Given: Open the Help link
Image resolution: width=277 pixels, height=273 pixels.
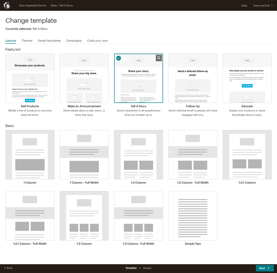Looking at the screenshot, I should tap(244, 5).
